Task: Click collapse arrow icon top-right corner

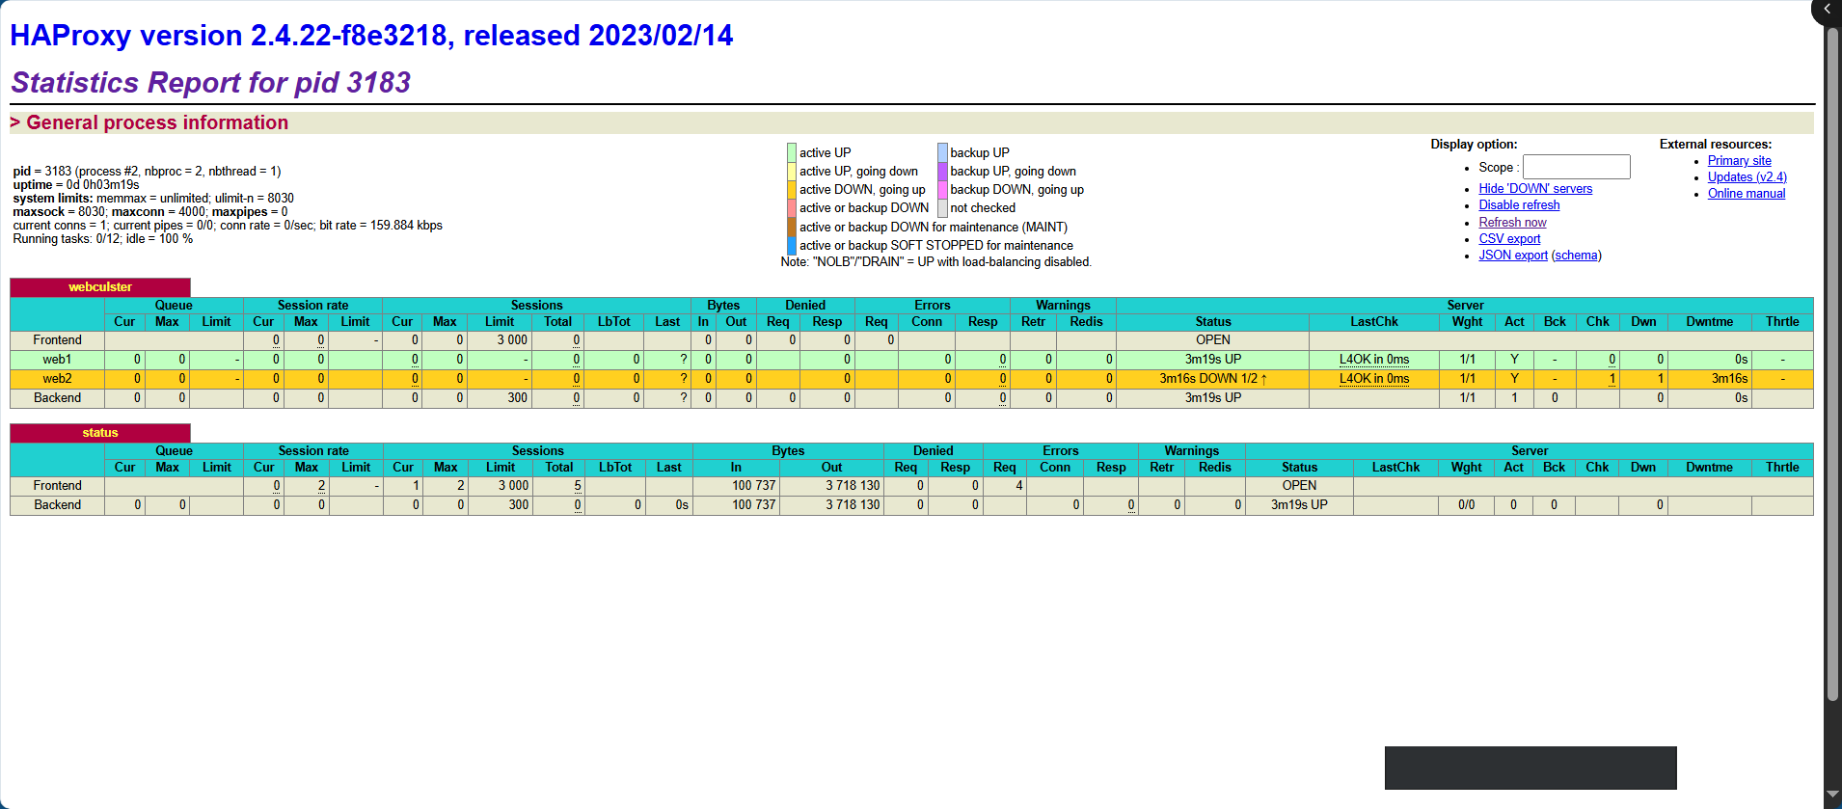Action: click(x=1827, y=10)
